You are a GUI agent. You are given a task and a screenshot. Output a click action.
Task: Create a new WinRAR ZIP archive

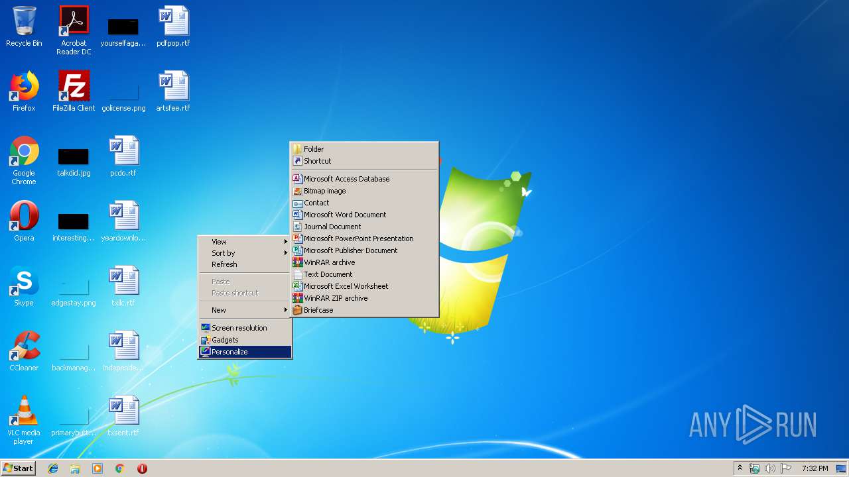pos(364,298)
